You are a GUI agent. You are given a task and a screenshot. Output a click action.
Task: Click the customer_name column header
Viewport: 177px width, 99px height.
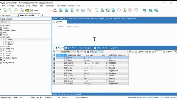click(x=76, y=55)
